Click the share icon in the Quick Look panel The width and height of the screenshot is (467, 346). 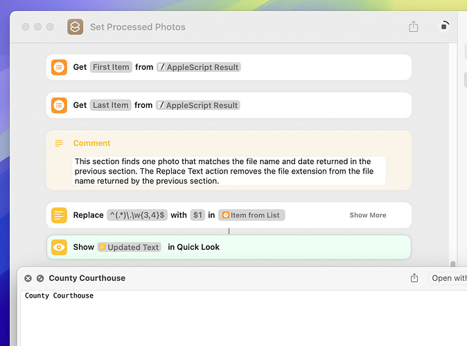pos(414,278)
